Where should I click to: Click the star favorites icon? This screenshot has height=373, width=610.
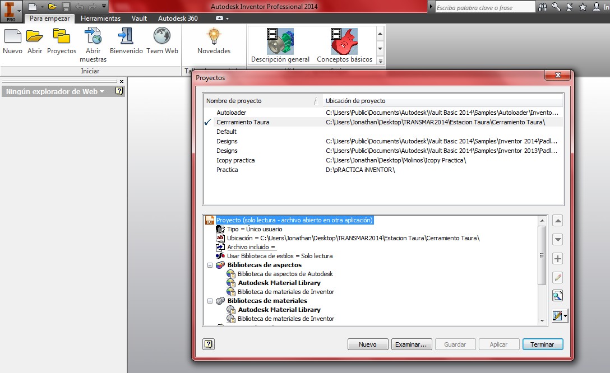coord(583,7)
